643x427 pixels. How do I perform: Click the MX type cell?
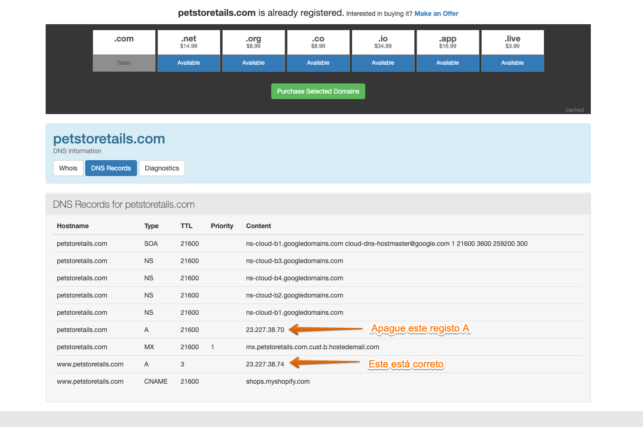pos(149,347)
